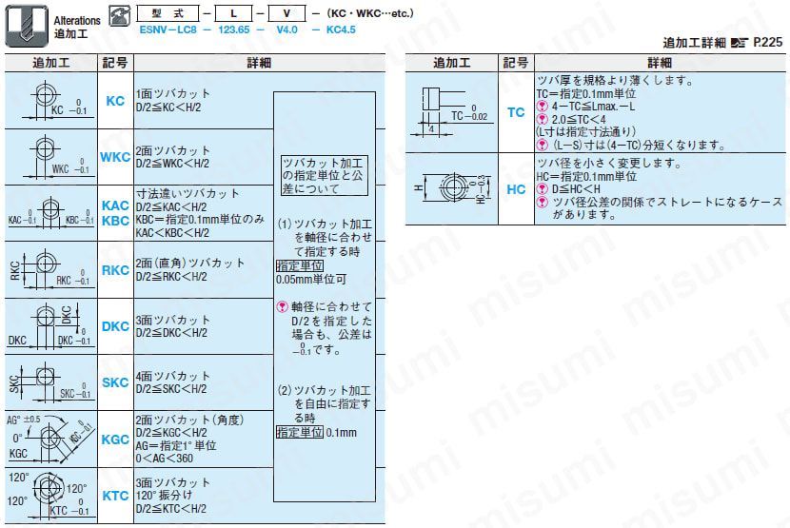Click the right table 記号 header

[516, 63]
